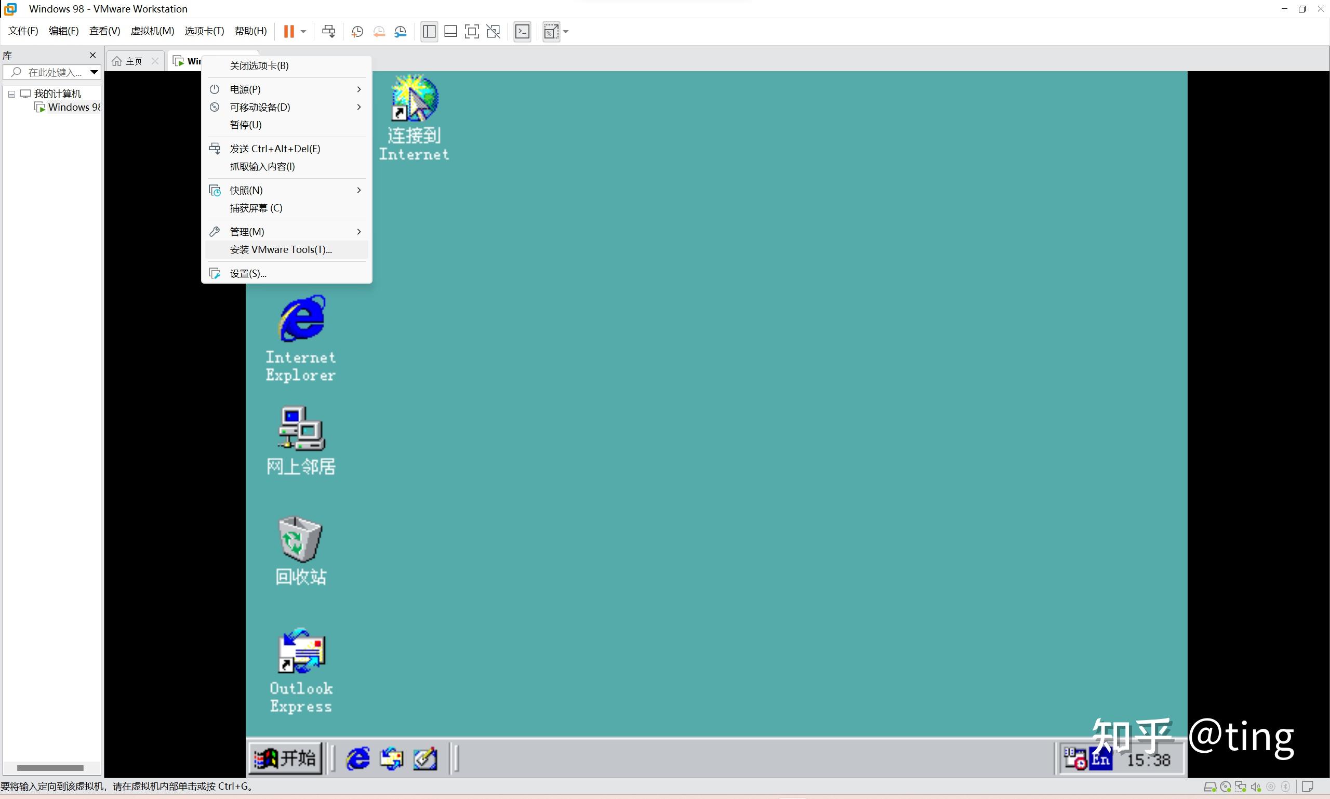
Task: Click the message log note icon
Action: [x=1307, y=787]
